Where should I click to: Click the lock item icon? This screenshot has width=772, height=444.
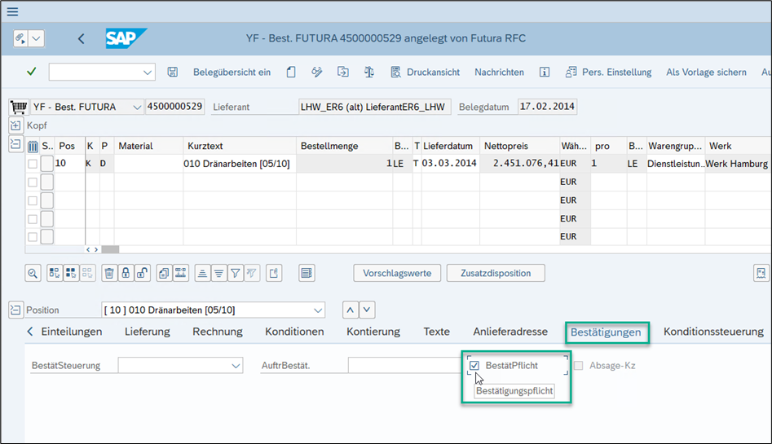126,273
